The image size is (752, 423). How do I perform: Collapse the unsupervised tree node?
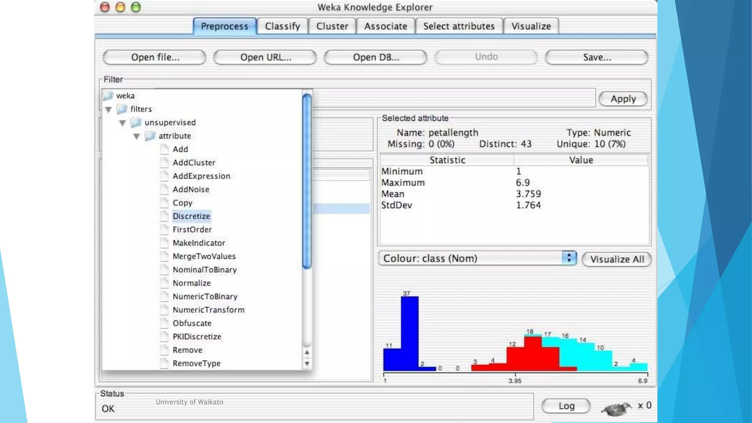pyautogui.click(x=122, y=123)
